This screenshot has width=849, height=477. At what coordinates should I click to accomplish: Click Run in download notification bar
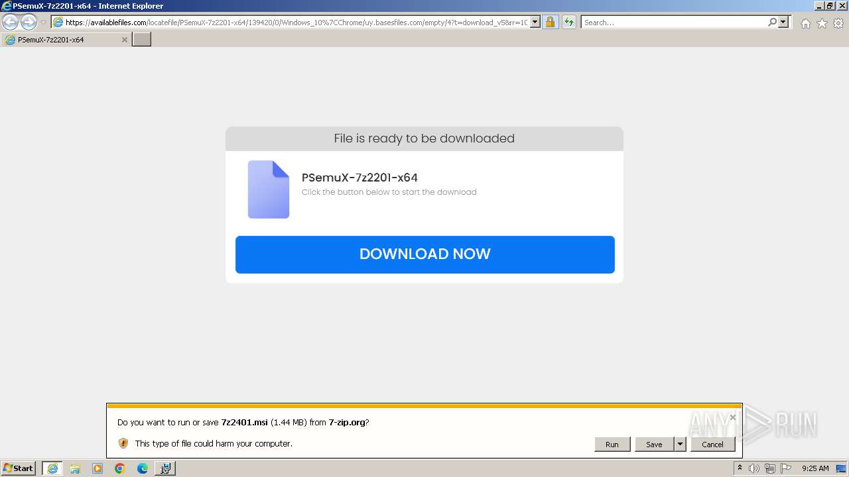(x=612, y=445)
